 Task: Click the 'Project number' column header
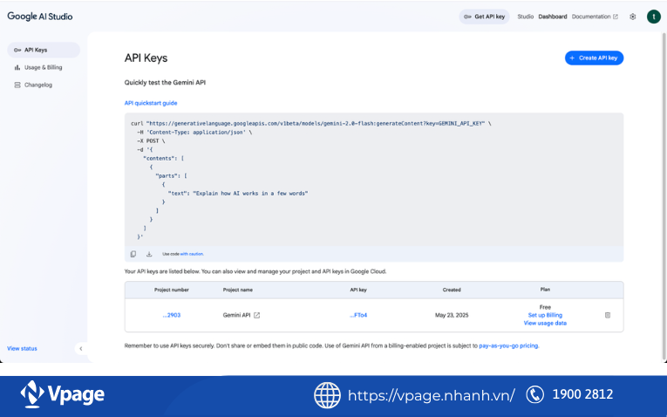tap(172, 290)
